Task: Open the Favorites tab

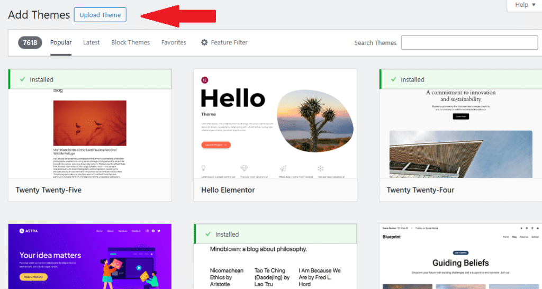Action: point(174,42)
